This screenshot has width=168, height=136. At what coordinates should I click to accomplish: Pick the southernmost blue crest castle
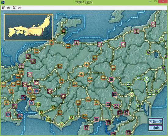pyautogui.click(x=20, y=116)
